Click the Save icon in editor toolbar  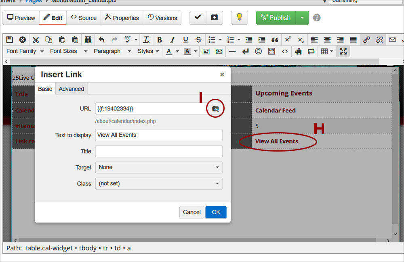tap(10, 40)
